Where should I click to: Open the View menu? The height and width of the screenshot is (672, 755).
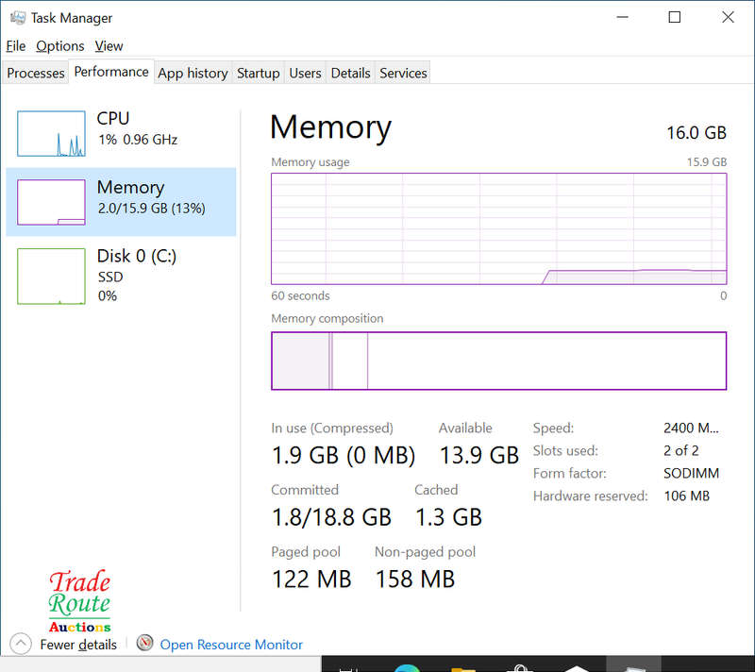[109, 45]
